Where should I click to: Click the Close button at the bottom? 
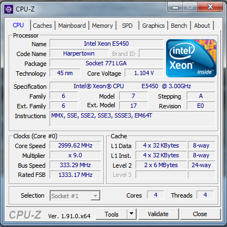coord(200,214)
